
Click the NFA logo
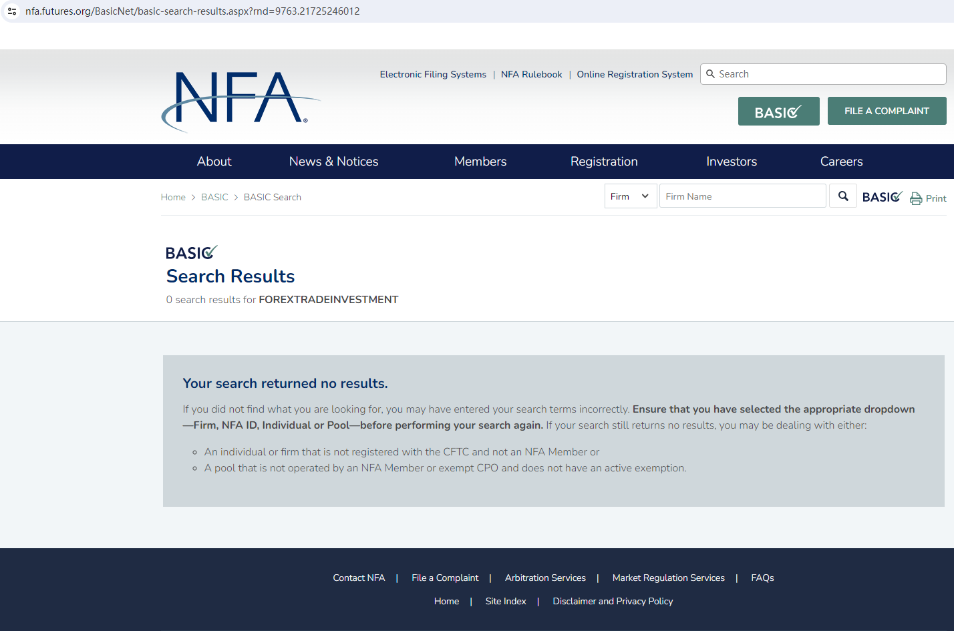pyautogui.click(x=239, y=99)
